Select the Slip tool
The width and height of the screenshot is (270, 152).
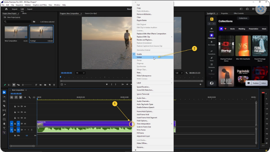click(4, 110)
